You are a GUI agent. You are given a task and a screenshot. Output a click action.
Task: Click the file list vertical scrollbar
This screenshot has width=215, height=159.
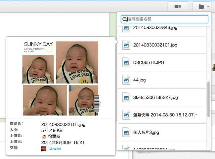(208, 99)
